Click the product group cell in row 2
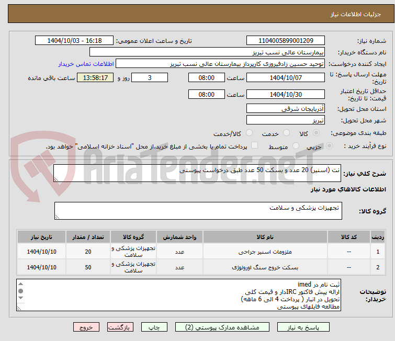Image resolution: width=395 pixels, height=341 pixels. (x=133, y=267)
